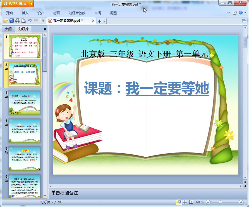Go to next slide double-arrow button

click(x=245, y=186)
